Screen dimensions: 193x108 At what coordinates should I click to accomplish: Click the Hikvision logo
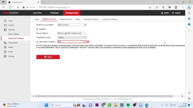[11, 13]
